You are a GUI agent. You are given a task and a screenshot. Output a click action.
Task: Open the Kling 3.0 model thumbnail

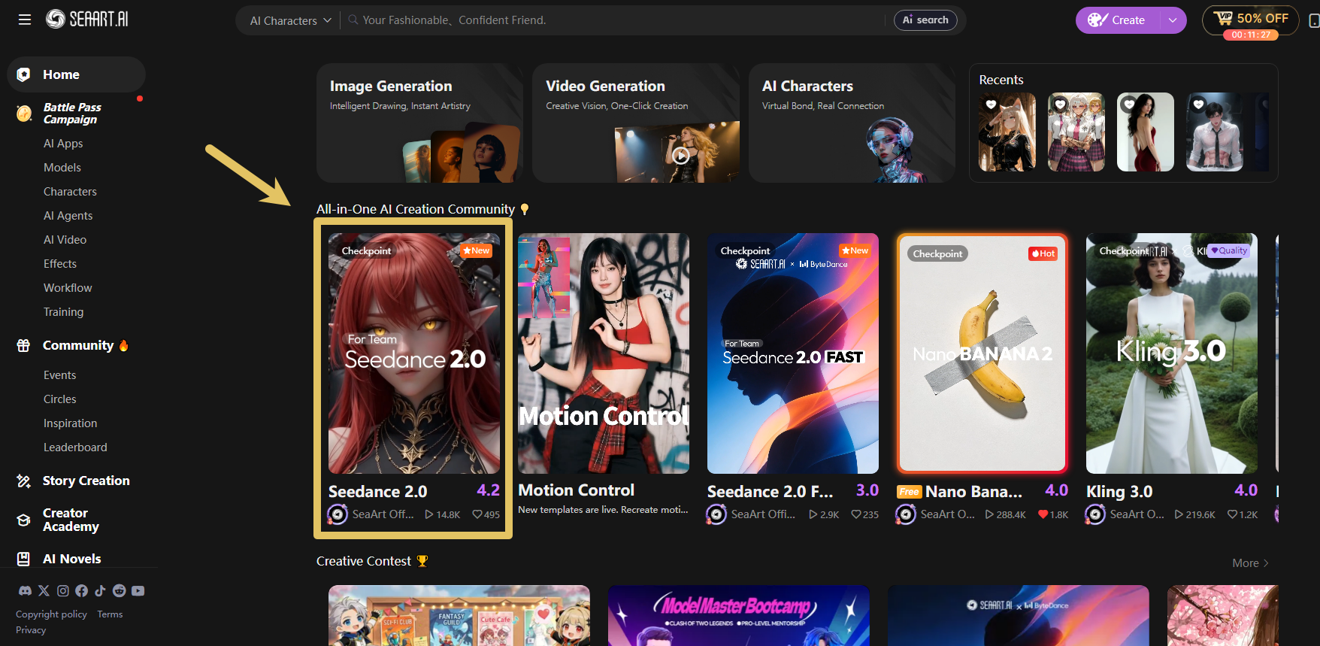tap(1172, 353)
